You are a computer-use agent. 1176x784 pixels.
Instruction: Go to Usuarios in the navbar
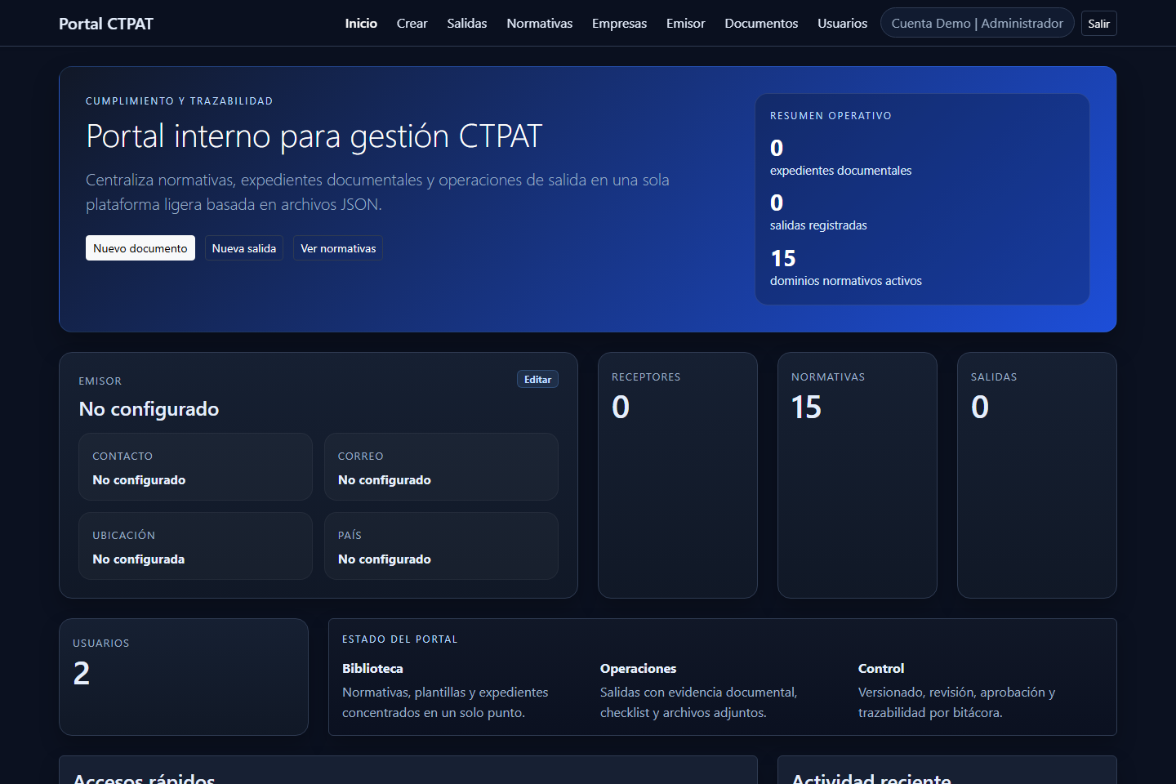click(x=842, y=24)
